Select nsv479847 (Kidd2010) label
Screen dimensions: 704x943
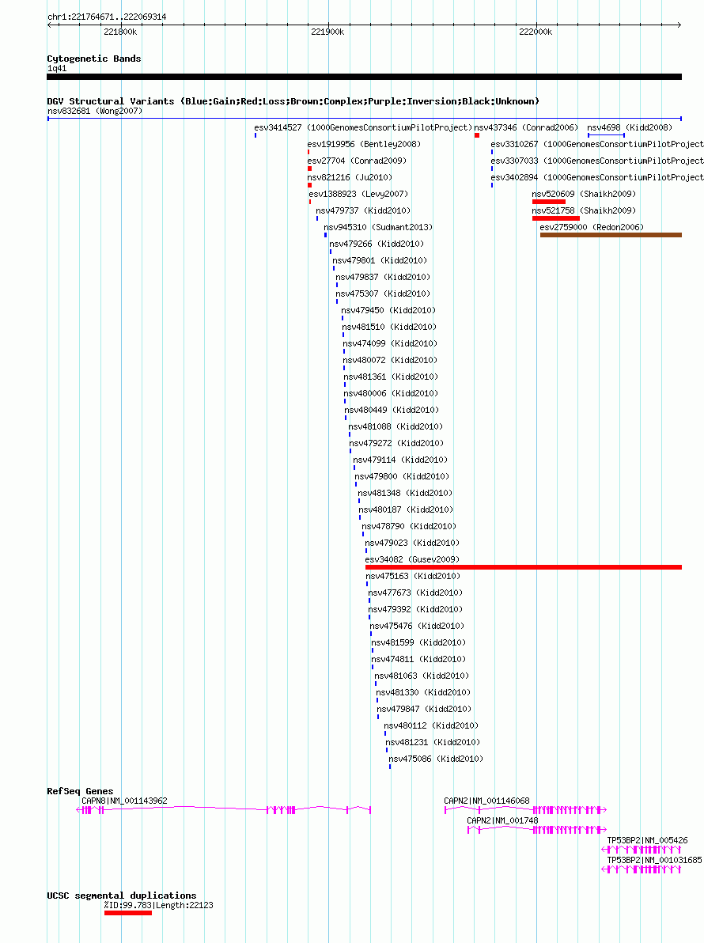(x=424, y=710)
